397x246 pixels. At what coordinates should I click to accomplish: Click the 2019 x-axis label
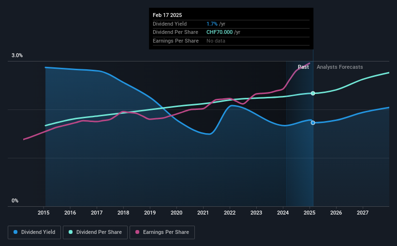point(150,213)
